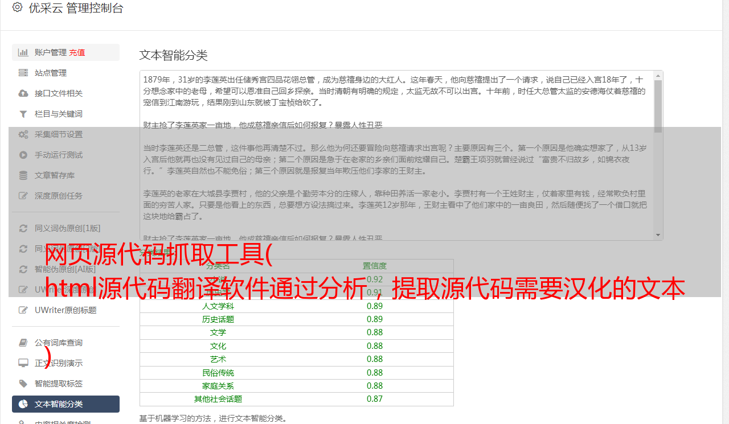This screenshot has height=424, width=729.
Task: Click the 0.92 confidence value
Action: pyautogui.click(x=375, y=279)
